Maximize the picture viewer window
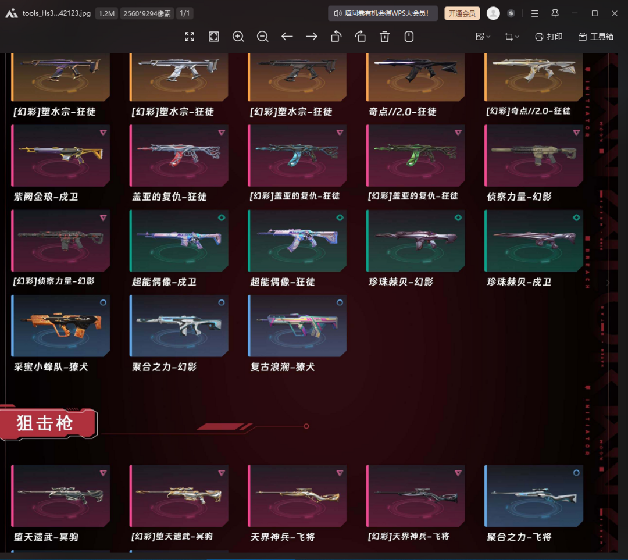Image resolution: width=628 pixels, height=560 pixels. 595,13
